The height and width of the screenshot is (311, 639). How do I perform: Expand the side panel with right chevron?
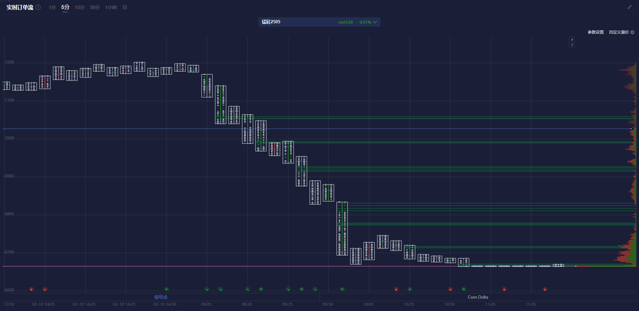pos(572,40)
